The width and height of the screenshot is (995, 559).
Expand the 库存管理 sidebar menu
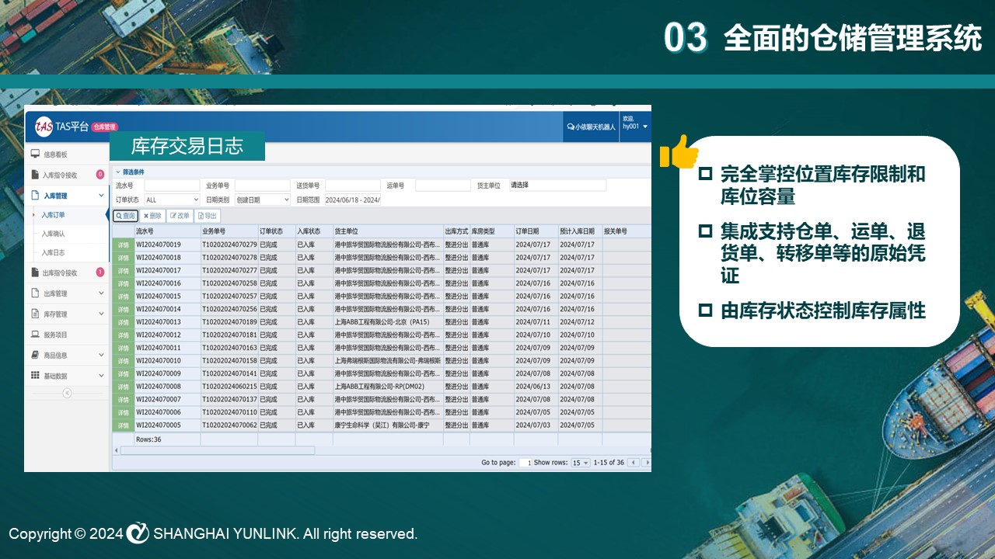(x=101, y=314)
